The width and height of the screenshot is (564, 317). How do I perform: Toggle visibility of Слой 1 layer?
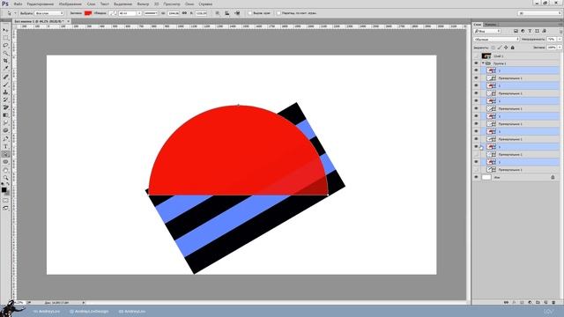click(476, 56)
